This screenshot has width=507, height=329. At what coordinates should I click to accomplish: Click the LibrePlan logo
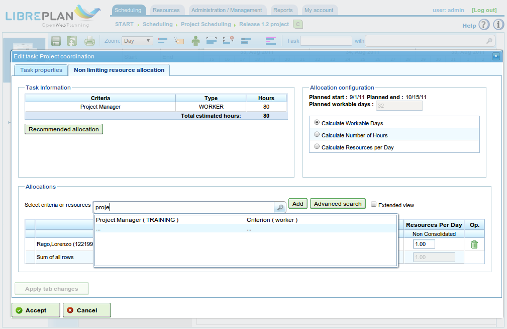[53, 16]
